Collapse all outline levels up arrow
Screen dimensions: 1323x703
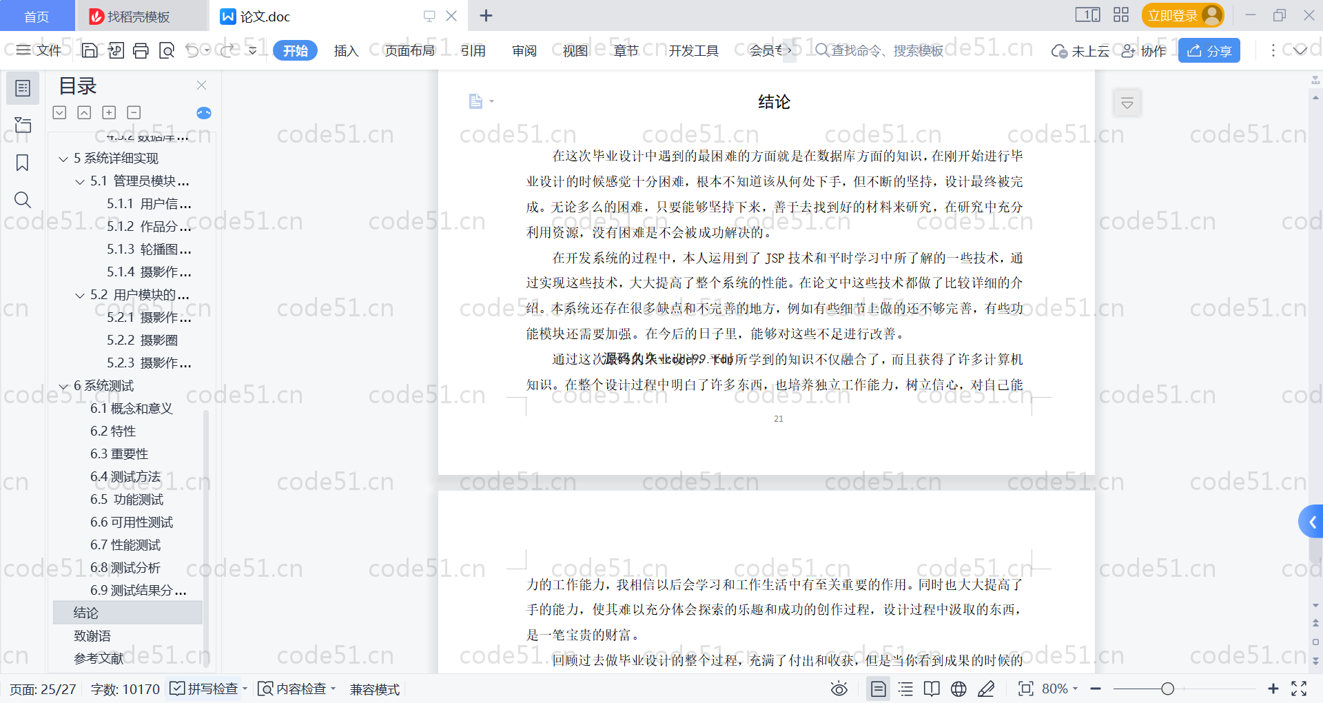click(x=84, y=112)
